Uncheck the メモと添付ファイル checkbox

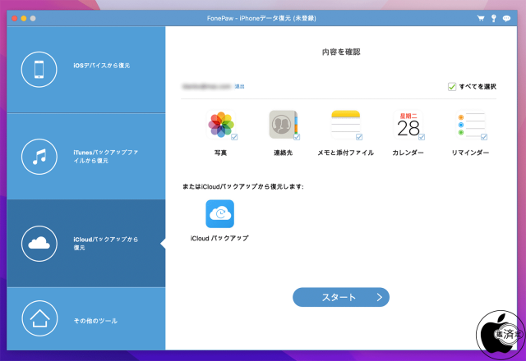(359, 137)
